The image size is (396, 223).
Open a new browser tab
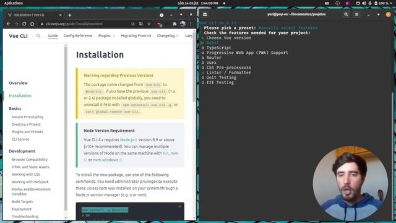(x=70, y=15)
